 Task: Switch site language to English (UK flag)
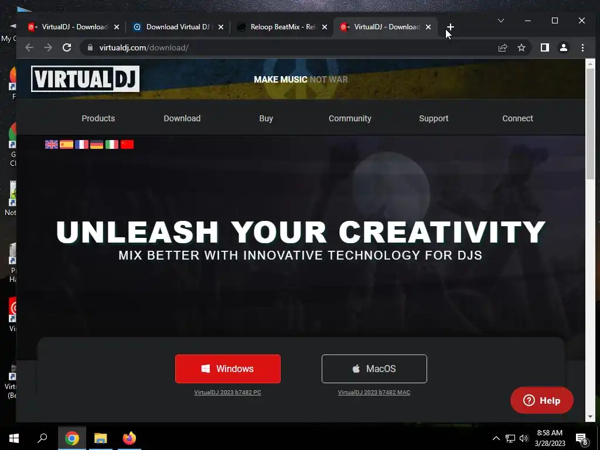click(x=52, y=144)
